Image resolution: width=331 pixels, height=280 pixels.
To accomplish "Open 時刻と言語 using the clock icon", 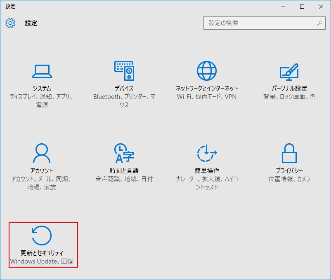I will [124, 154].
